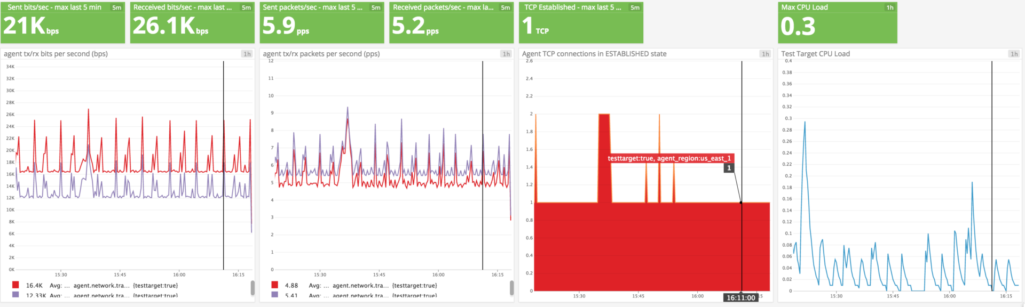
Task: Click 1h badge on agent packets per second graph
Action: click(506, 54)
